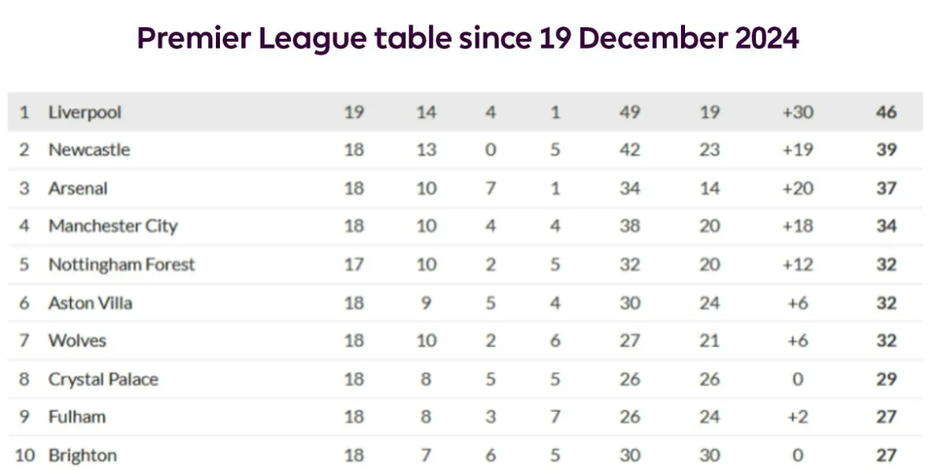Viewport: 939px width, 476px height.
Task: Select the Newcastle team row
Action: tap(465, 151)
